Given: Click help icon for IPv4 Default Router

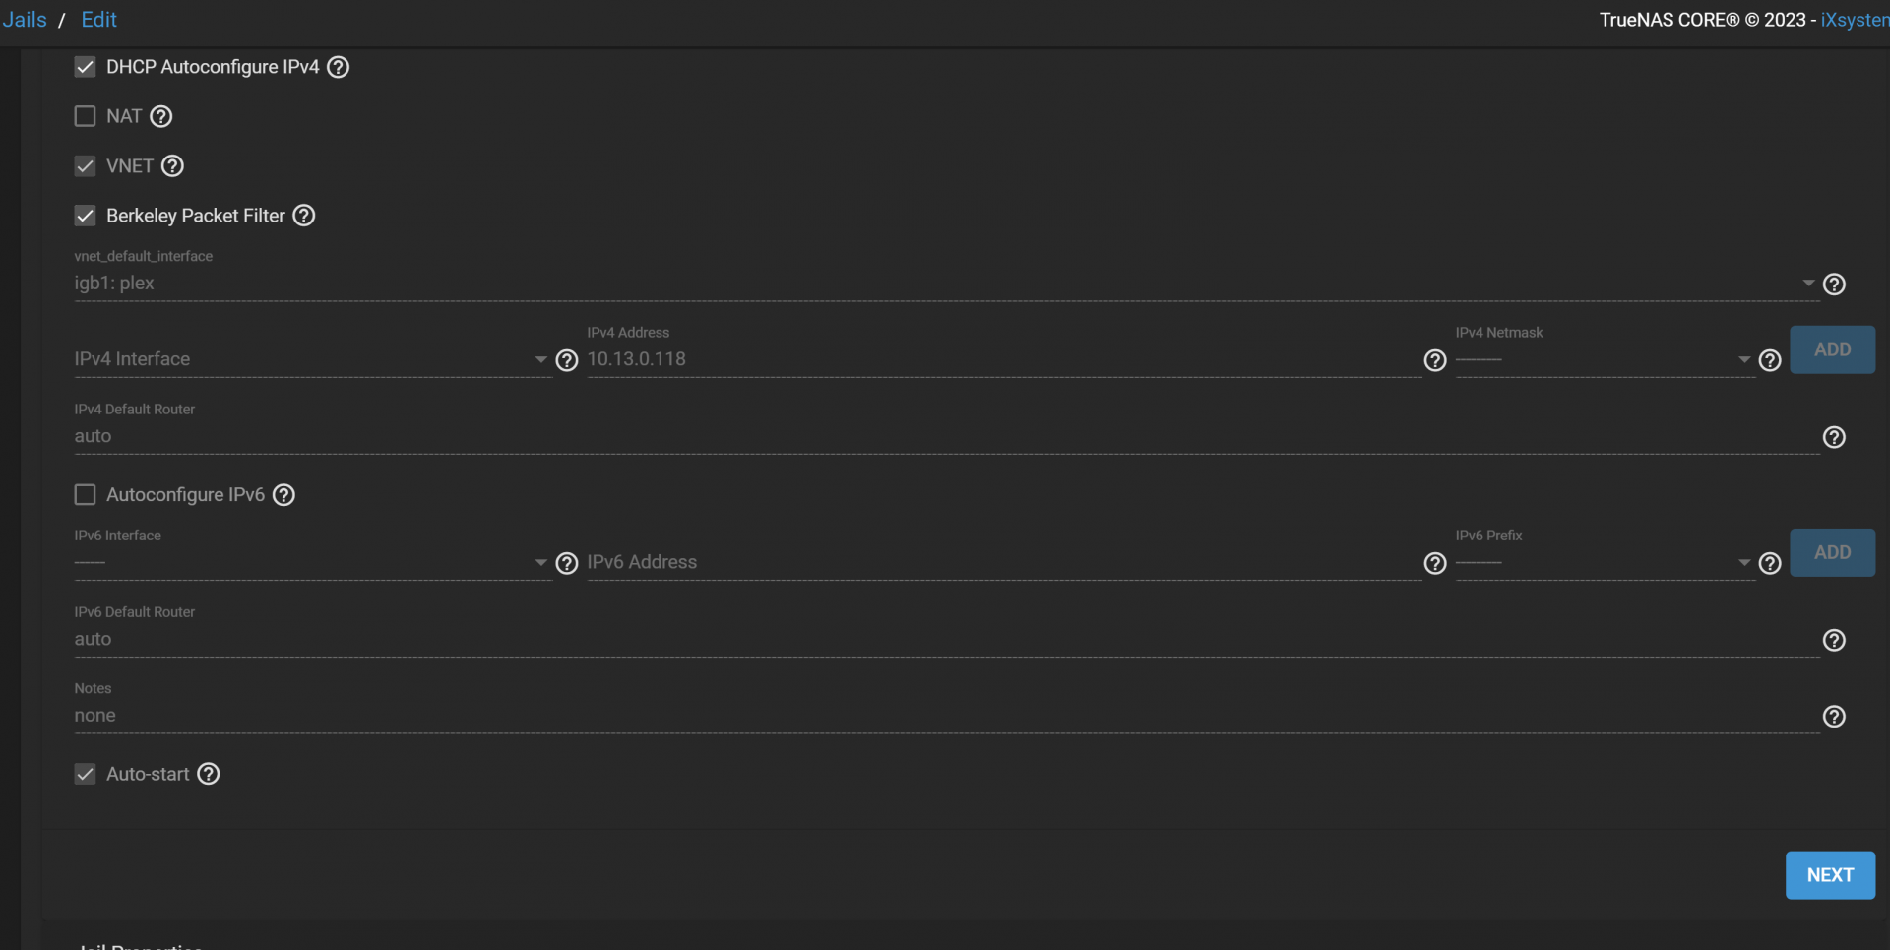Looking at the screenshot, I should coord(1834,437).
